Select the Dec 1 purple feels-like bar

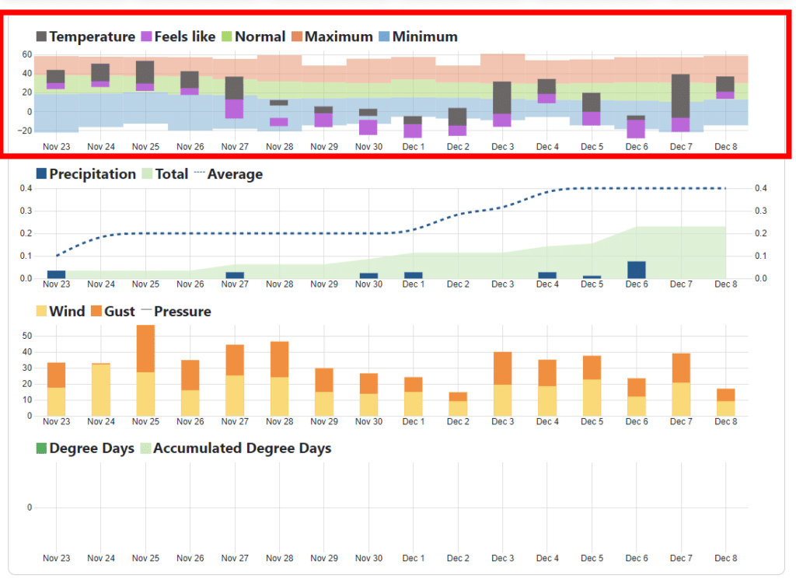pyautogui.click(x=413, y=131)
